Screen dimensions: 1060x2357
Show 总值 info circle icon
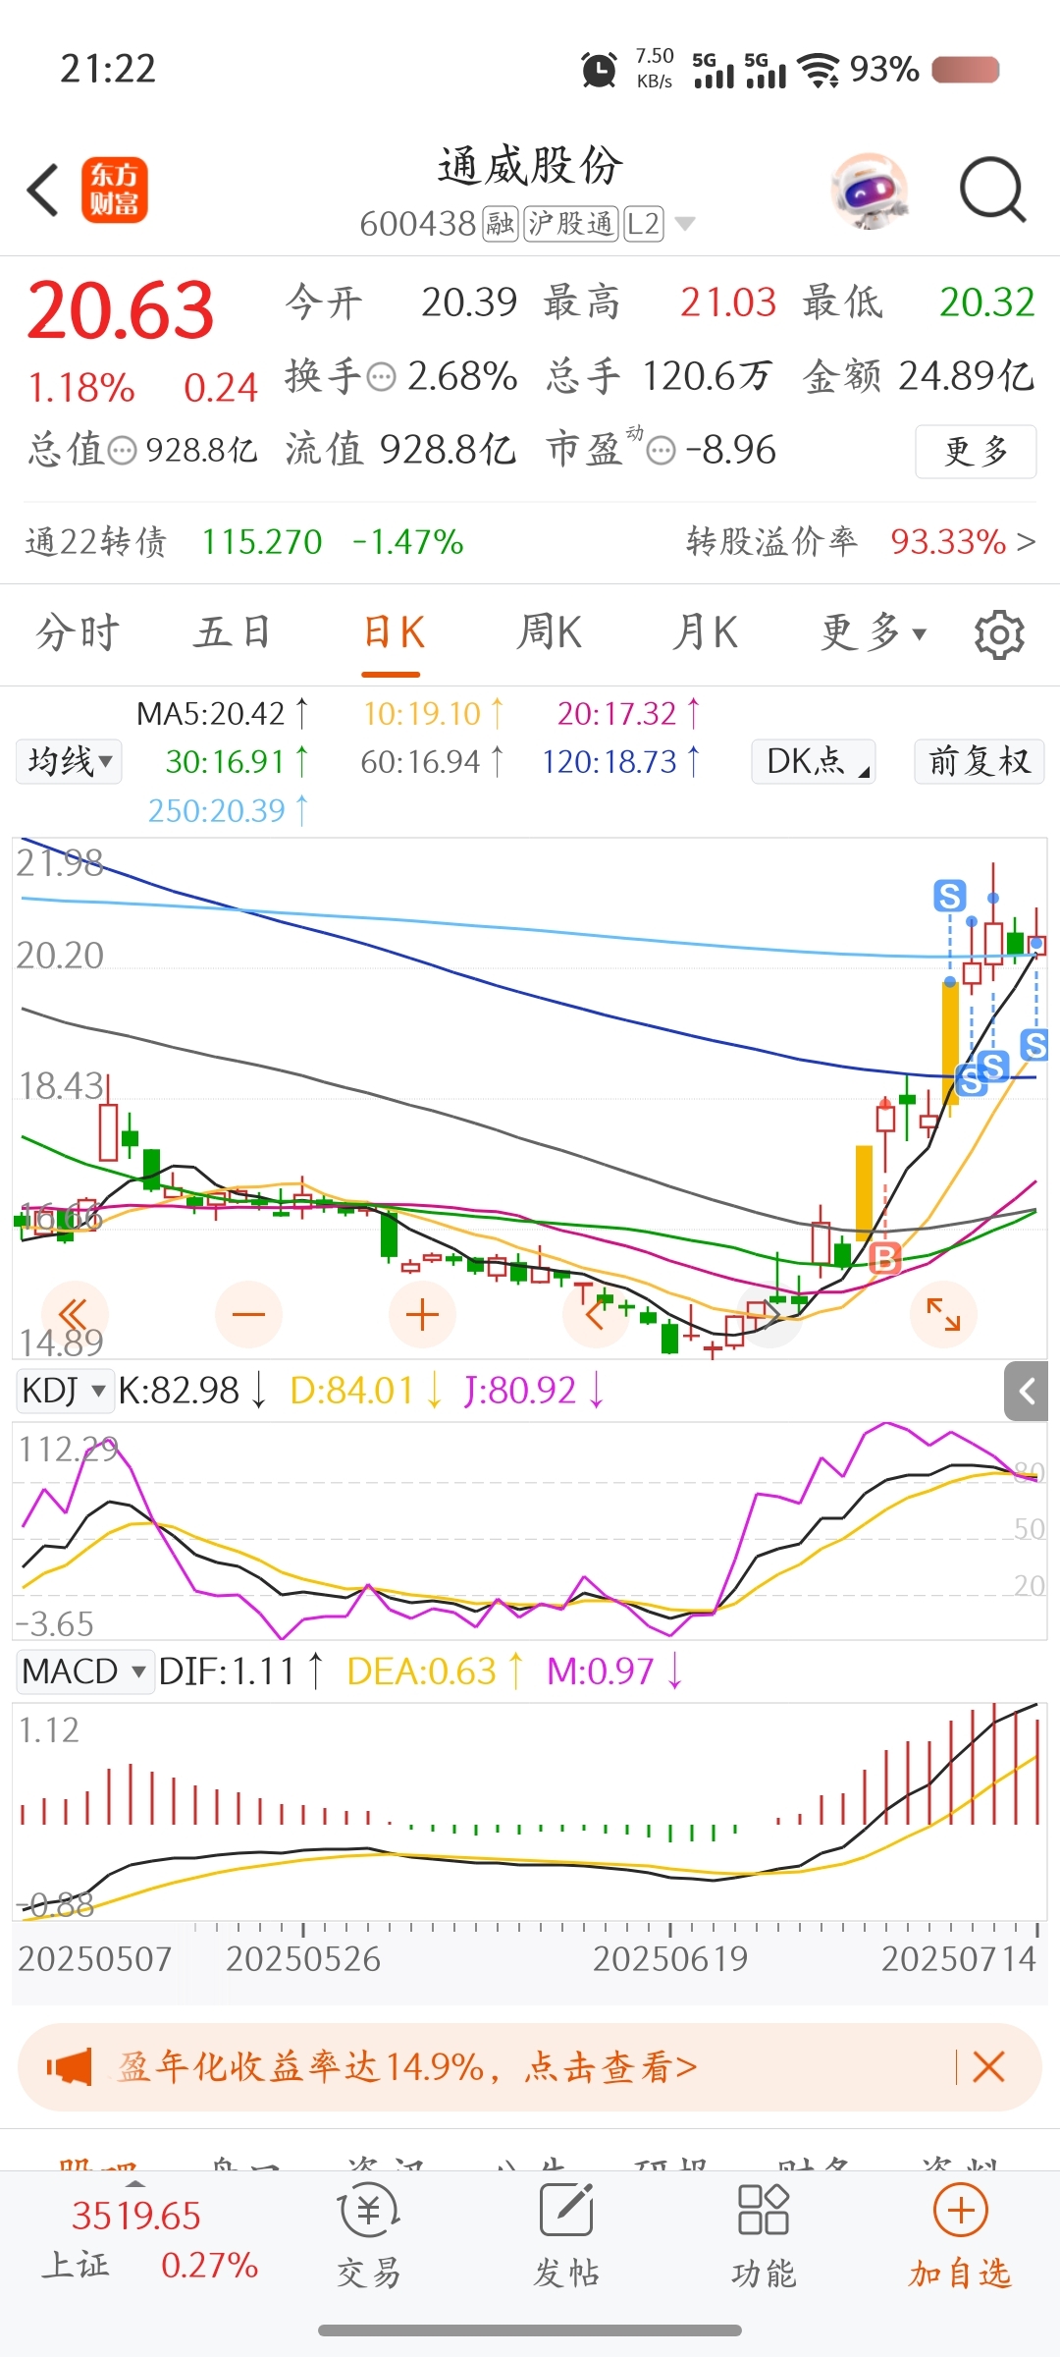[x=122, y=451]
